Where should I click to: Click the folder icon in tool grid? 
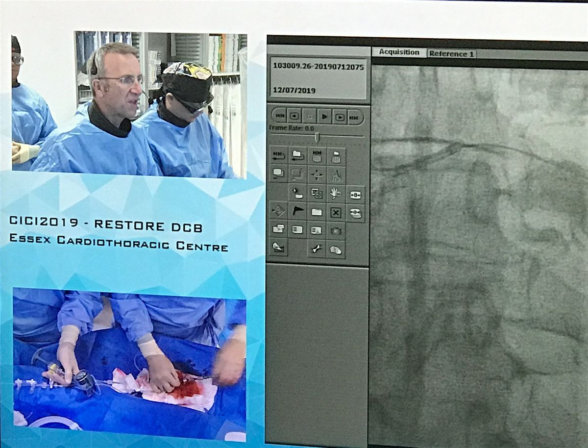coord(317,212)
